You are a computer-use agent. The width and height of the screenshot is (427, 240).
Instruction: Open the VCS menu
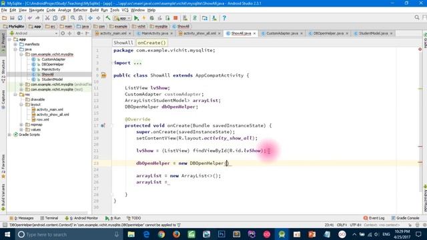(125, 10)
